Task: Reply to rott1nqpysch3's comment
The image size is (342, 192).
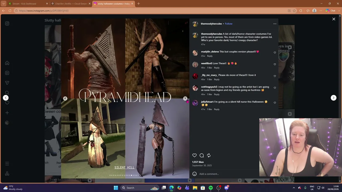Action: (x=217, y=94)
